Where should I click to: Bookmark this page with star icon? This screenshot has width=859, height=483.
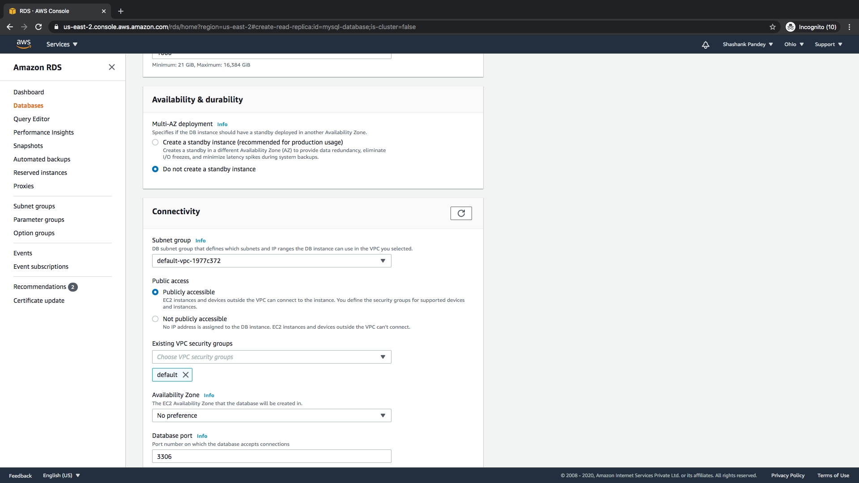tap(773, 27)
